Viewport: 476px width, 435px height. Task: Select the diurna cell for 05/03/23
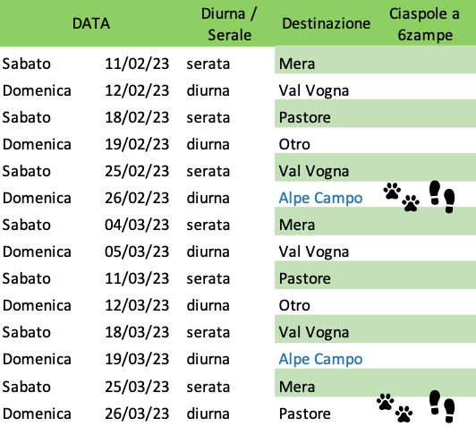tap(208, 252)
